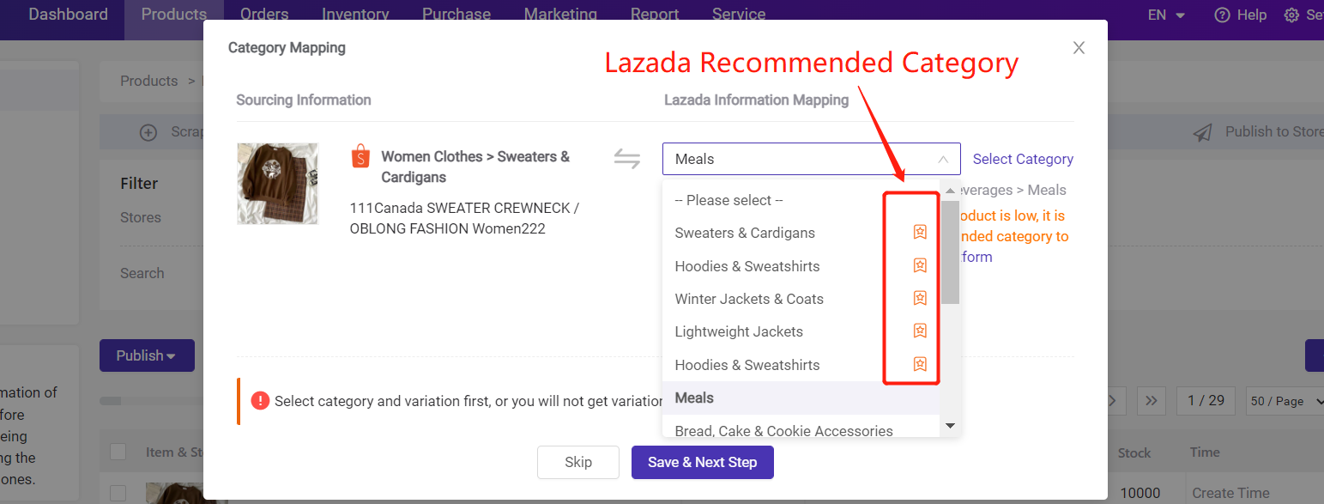Click the sweater product thumbnail image
Screen dimensions: 1324x504
pos(277,184)
